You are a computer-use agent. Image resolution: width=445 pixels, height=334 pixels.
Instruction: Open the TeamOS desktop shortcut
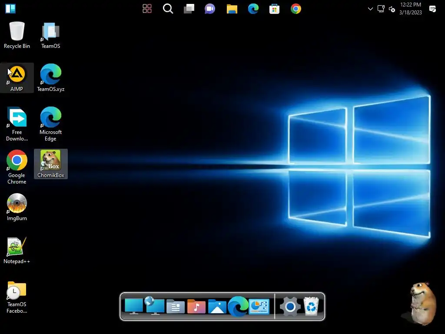pos(50,35)
